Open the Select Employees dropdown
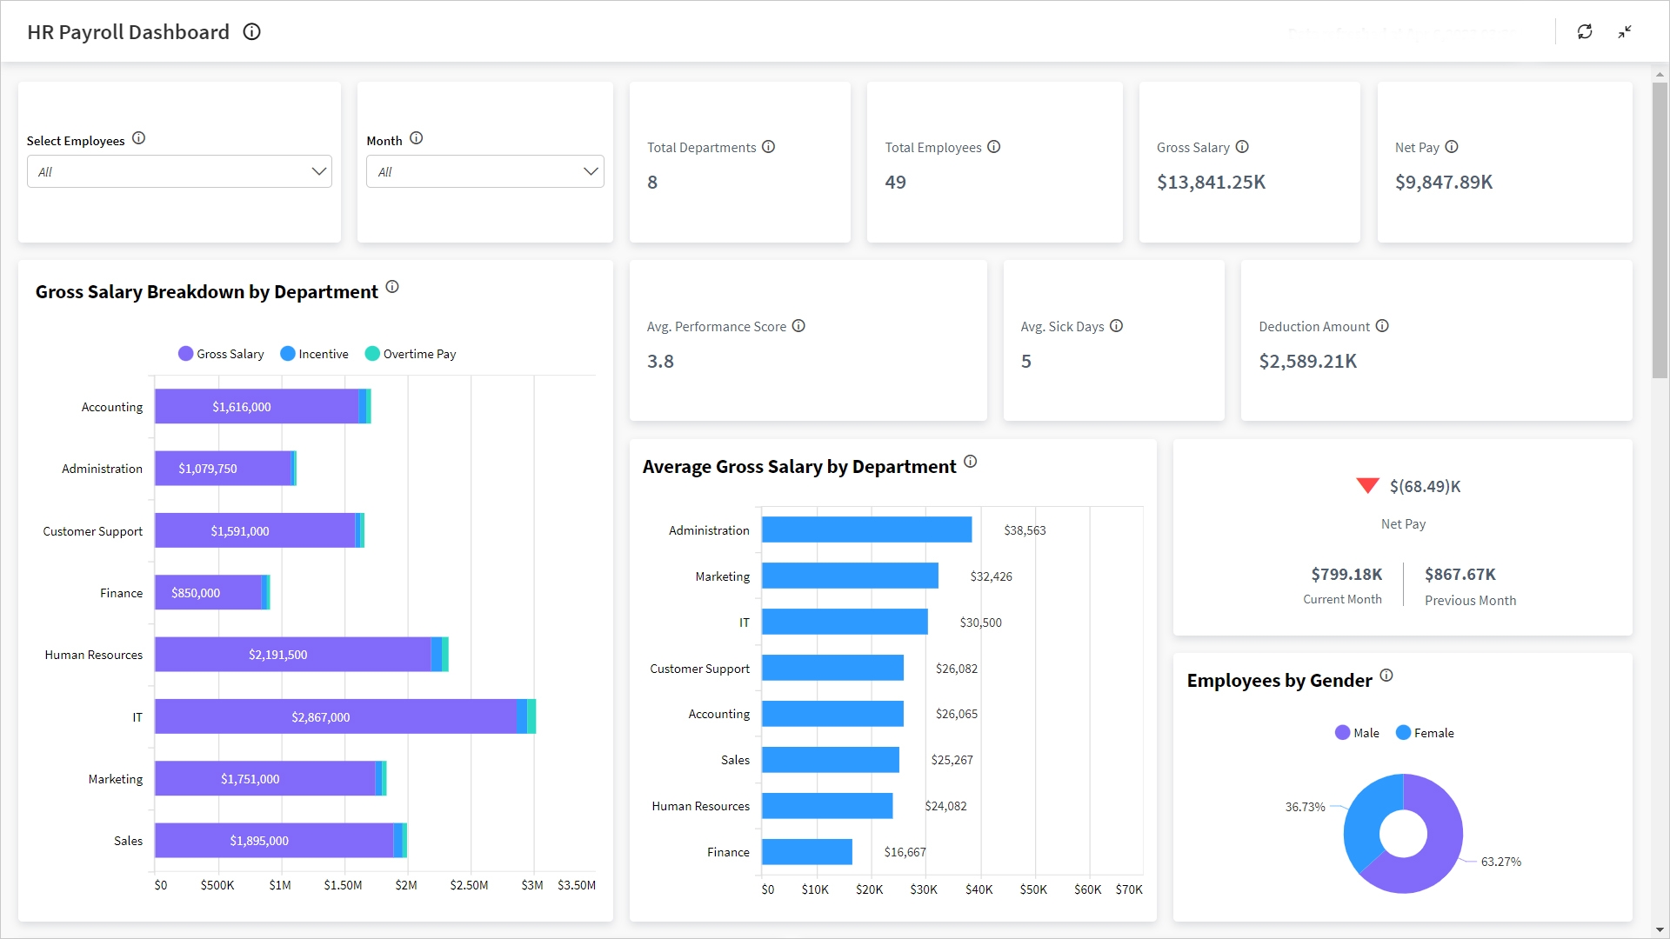The width and height of the screenshot is (1670, 939). click(179, 171)
